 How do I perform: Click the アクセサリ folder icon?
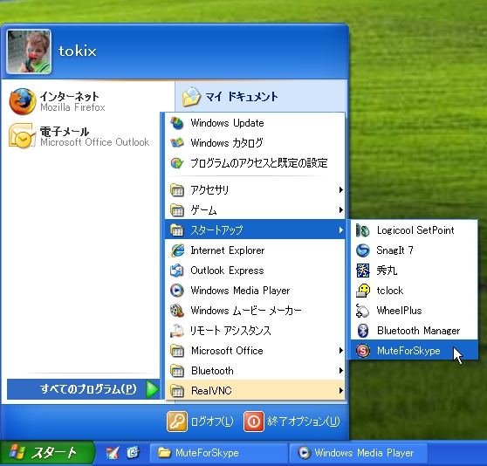pos(177,190)
